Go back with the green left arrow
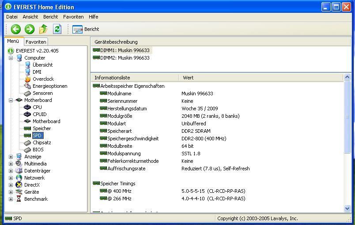This screenshot has width=355, height=225. click(x=15, y=29)
